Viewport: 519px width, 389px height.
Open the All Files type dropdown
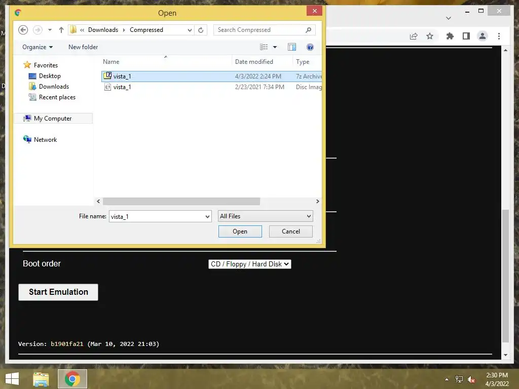(x=266, y=216)
